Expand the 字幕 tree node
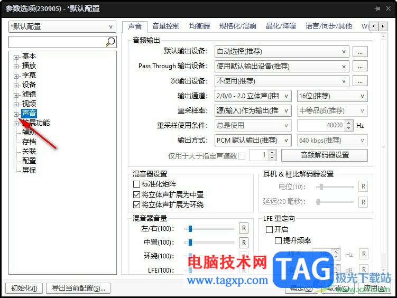This screenshot has width=397, height=298. point(16,76)
